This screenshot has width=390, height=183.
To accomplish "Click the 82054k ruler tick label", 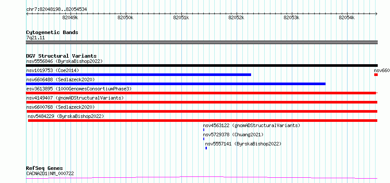I will coord(347,17).
